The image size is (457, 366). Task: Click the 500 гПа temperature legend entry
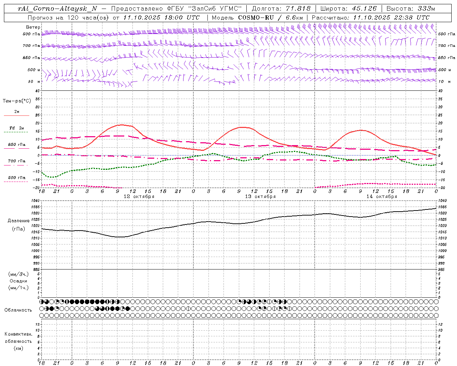pyautogui.click(x=16, y=179)
